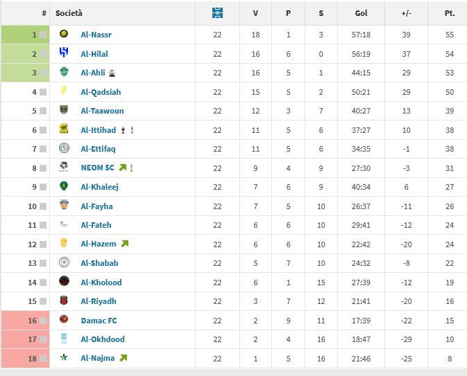Click the grey square beside rank 1
The width and height of the screenshot is (467, 376).
pyautogui.click(x=43, y=35)
